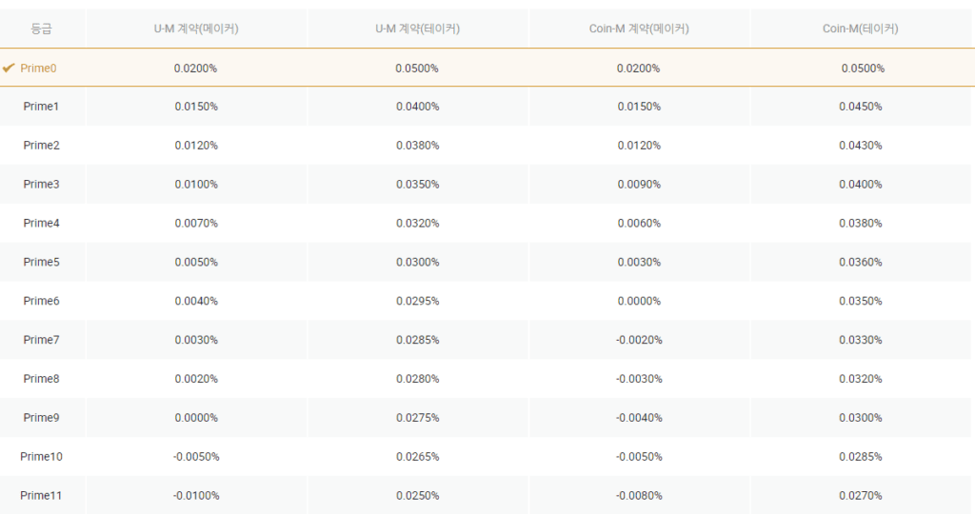Viewport: 975px width, 514px height.
Task: Click Prime11 Coin-M taker fee 0.0270%
Action: [x=861, y=496]
